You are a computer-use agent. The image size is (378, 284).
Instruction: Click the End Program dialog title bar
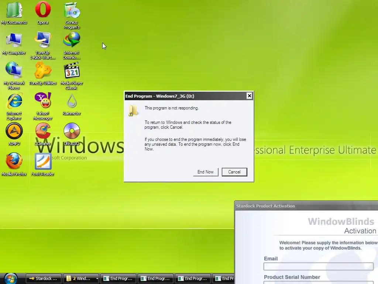tap(189, 96)
